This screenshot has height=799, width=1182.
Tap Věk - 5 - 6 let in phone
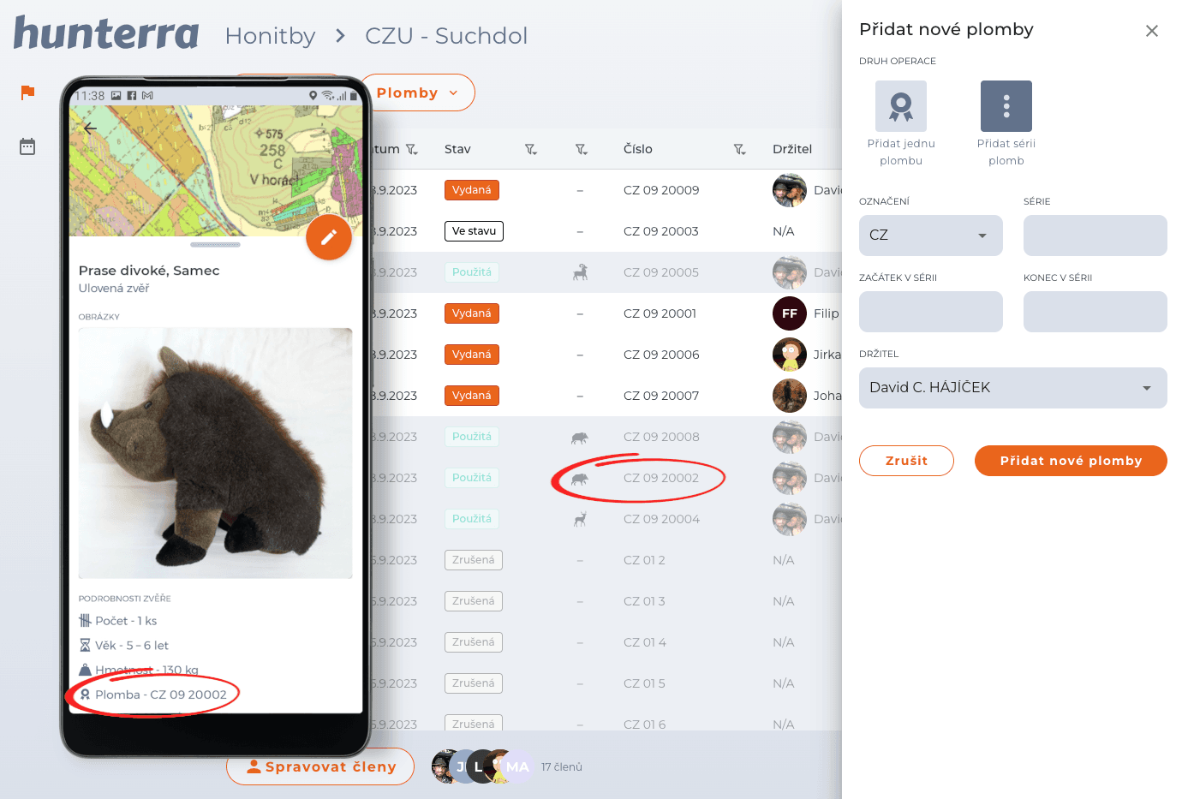[132, 646]
